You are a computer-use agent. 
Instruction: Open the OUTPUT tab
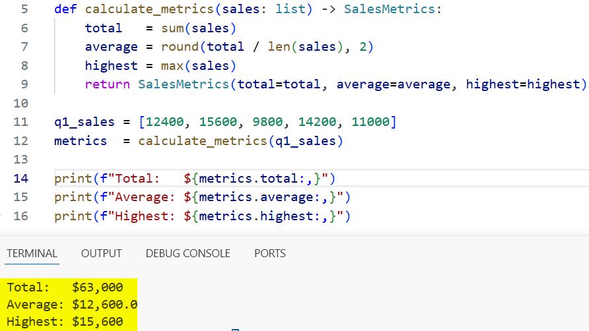pos(102,253)
